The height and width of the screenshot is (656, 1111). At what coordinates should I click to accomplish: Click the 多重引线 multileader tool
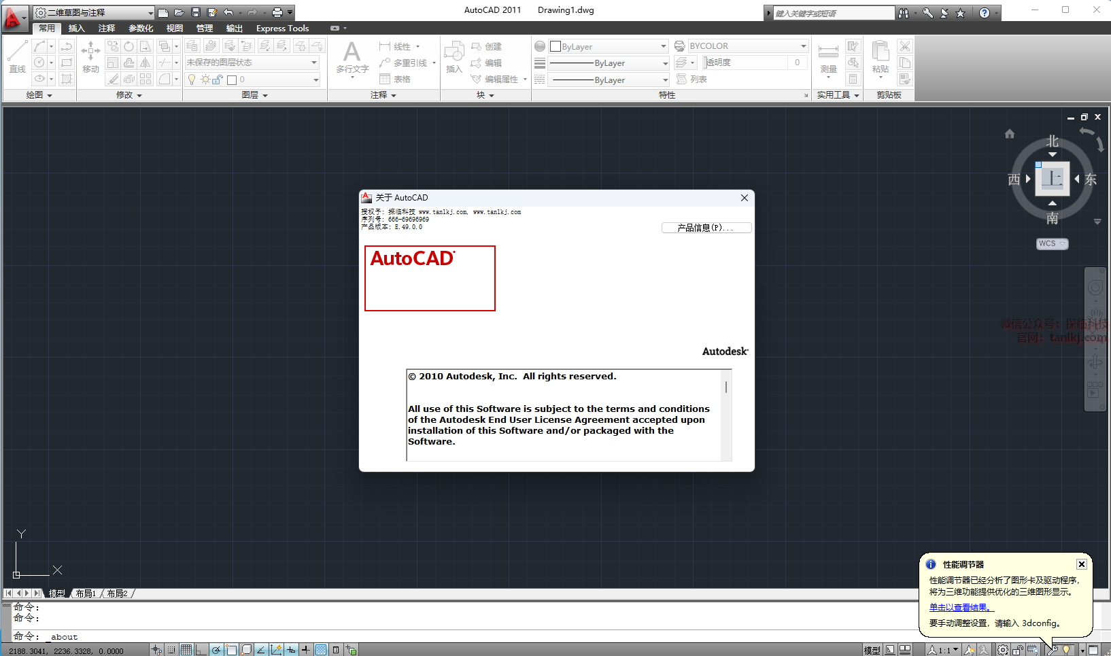(x=403, y=63)
